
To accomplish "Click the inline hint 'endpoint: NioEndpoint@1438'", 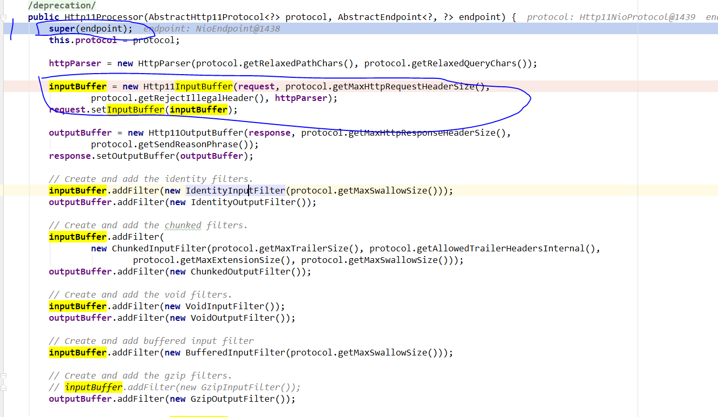I will [211, 28].
